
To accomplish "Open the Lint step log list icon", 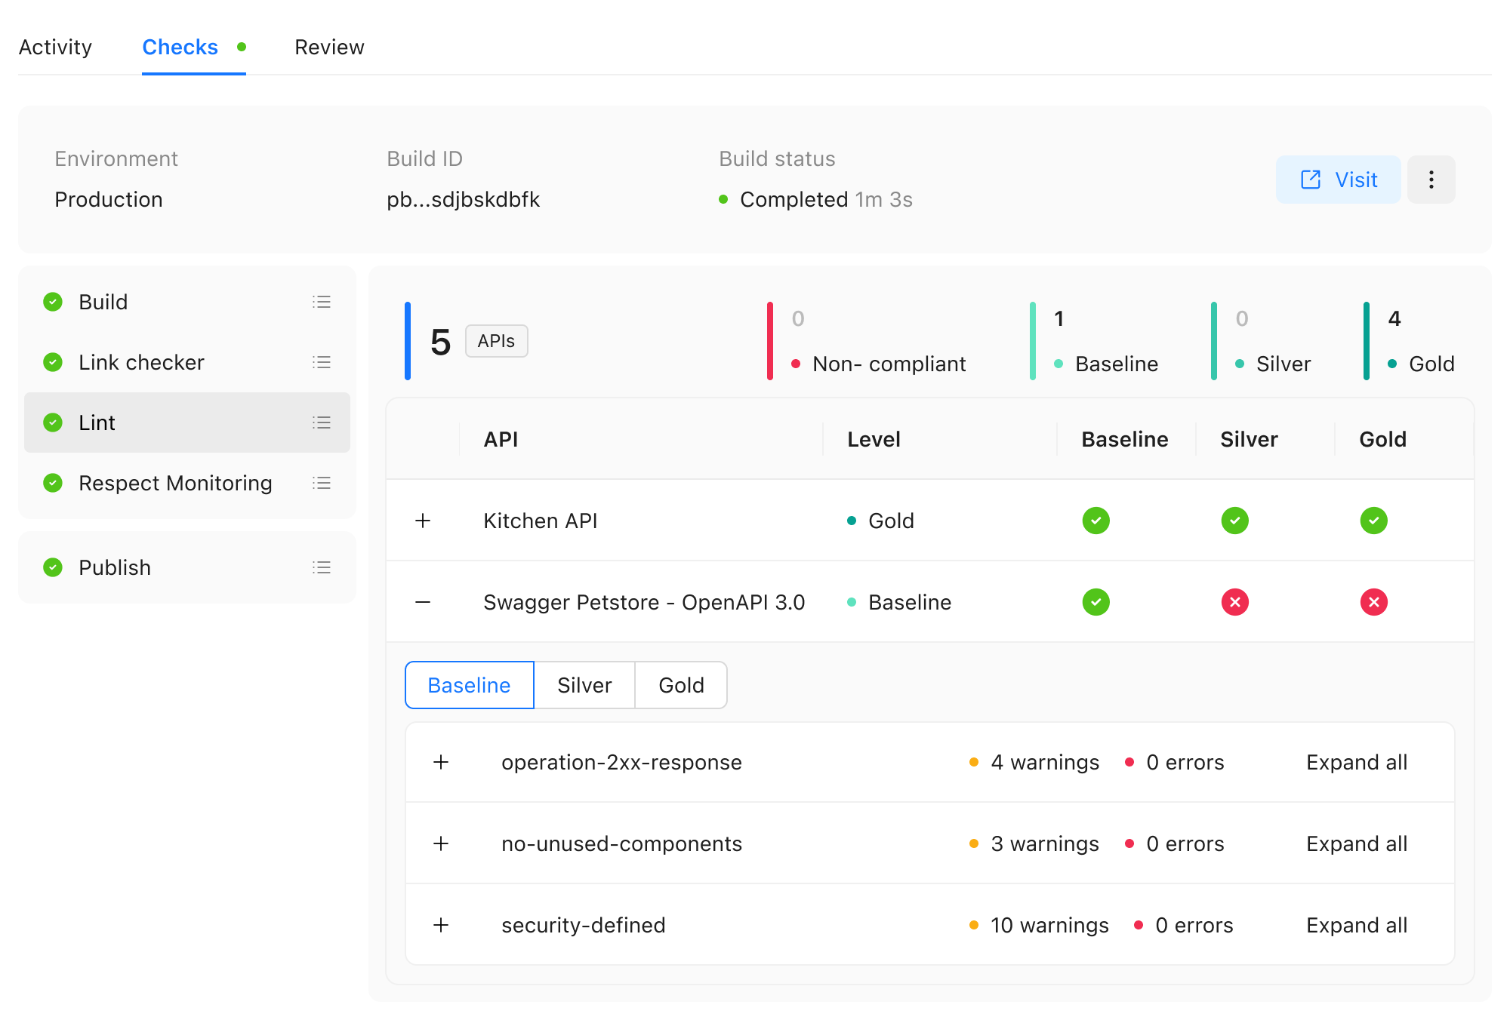I will click(322, 422).
